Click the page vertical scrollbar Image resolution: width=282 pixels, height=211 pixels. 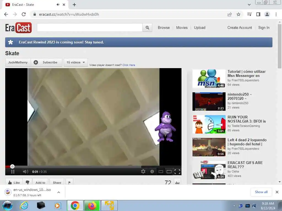tap(280, 46)
